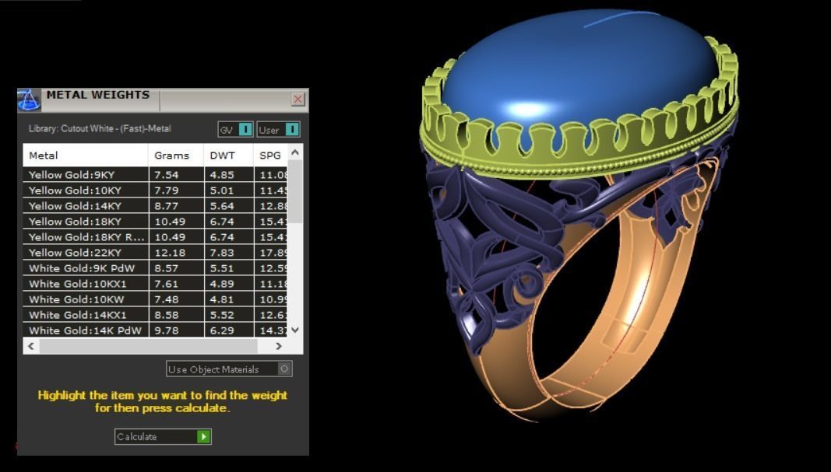831x472 pixels.
Task: Select the White Gold:10KX1 row
Action: pos(155,284)
